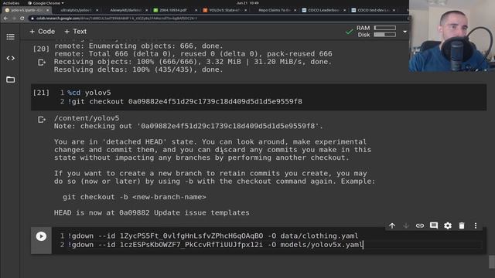Place cursor on yolov5x.yaml gdown line
This screenshot has height=278, width=495.
216,245
